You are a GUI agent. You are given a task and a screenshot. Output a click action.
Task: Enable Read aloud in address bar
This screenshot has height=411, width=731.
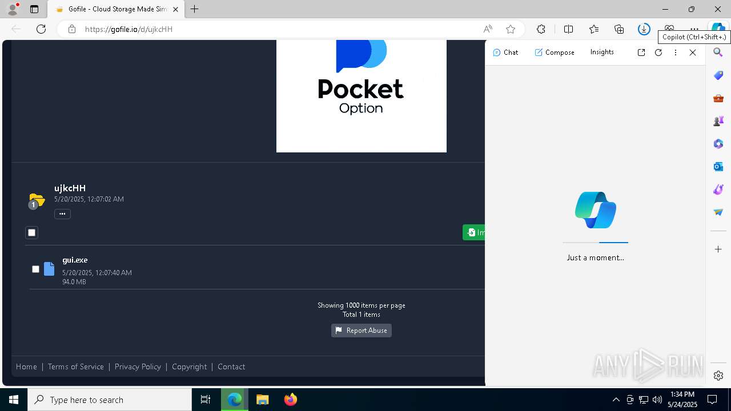488,29
